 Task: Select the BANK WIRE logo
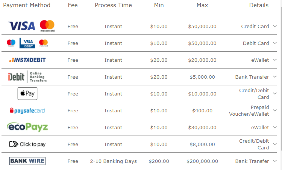27,161
